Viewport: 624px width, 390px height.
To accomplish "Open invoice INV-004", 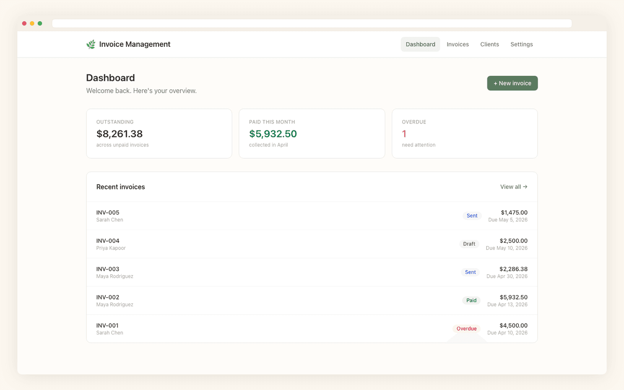I will [x=312, y=244].
